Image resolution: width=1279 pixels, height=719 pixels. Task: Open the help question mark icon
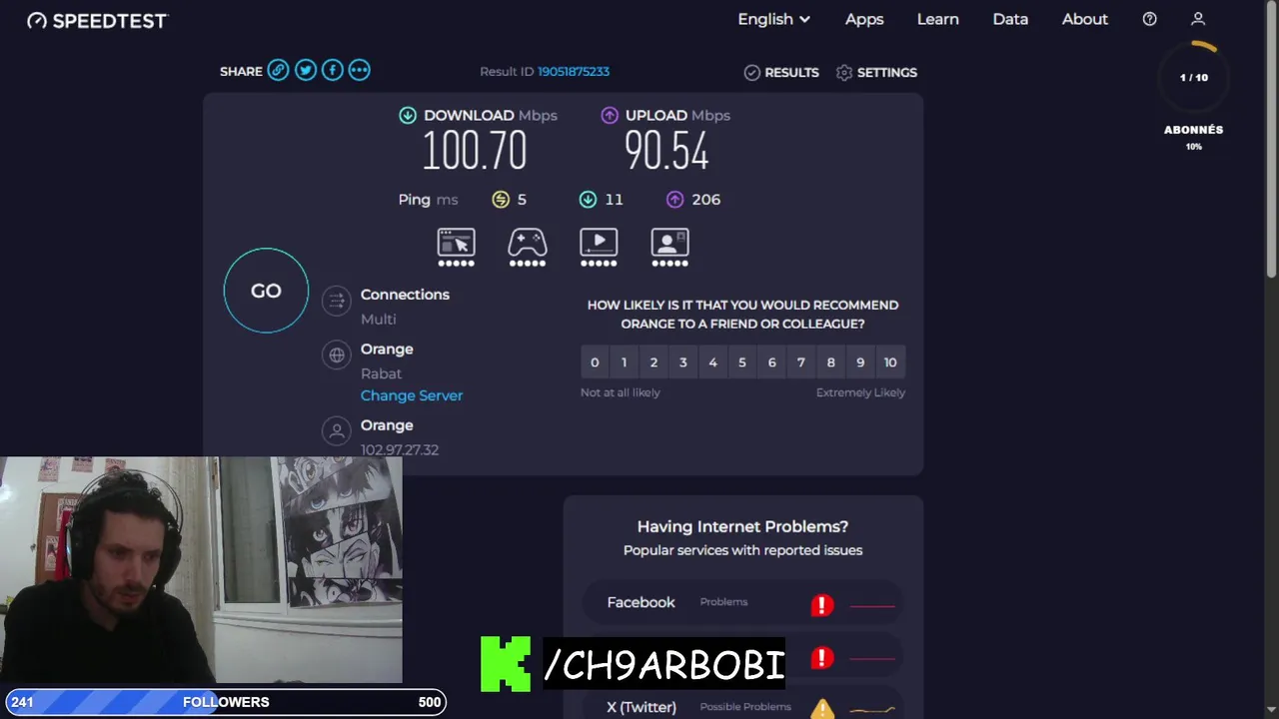click(1149, 19)
